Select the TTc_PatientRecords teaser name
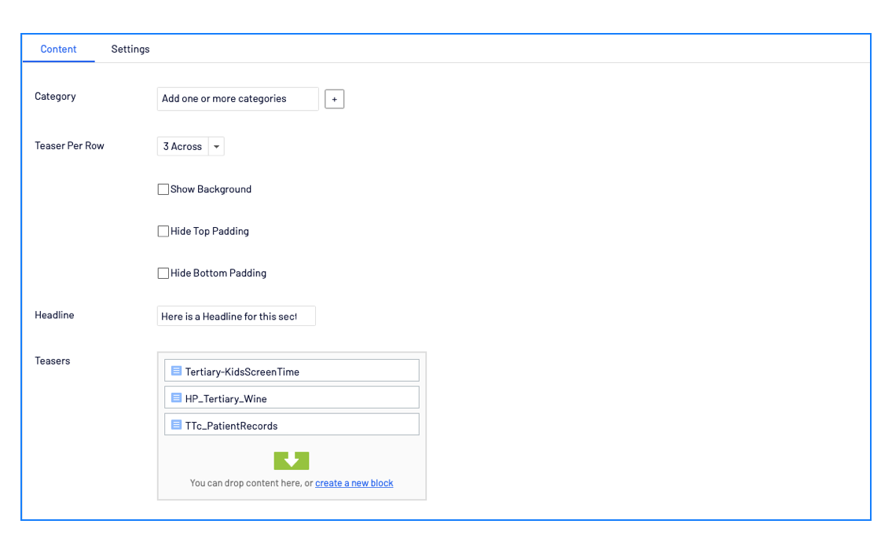Image resolution: width=892 pixels, height=557 pixels. coord(231,426)
